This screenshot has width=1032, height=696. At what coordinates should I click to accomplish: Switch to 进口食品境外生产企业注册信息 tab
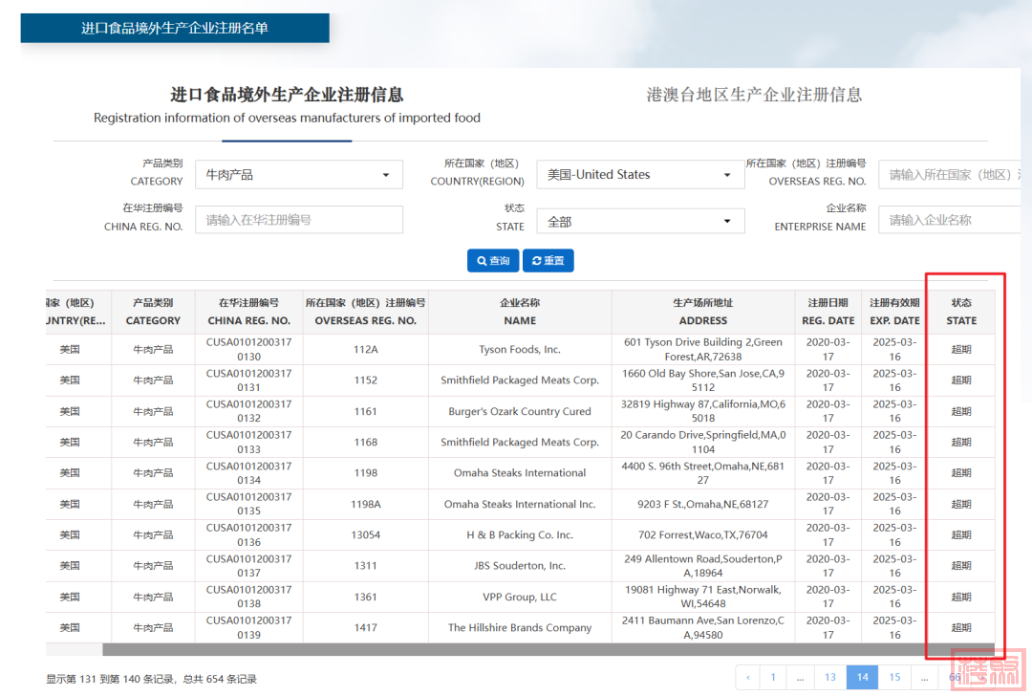pyautogui.click(x=287, y=105)
